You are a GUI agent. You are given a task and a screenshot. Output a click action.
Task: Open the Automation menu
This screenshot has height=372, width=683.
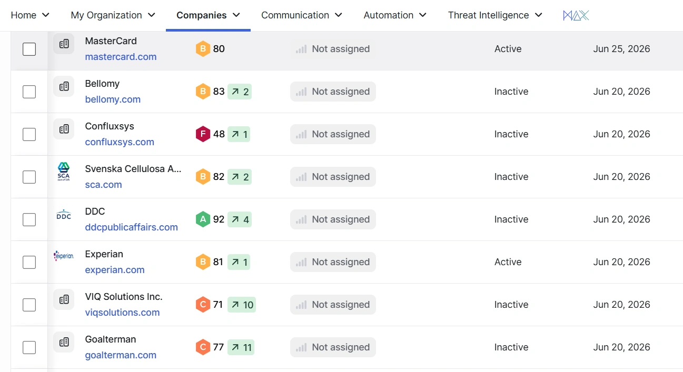coord(395,15)
